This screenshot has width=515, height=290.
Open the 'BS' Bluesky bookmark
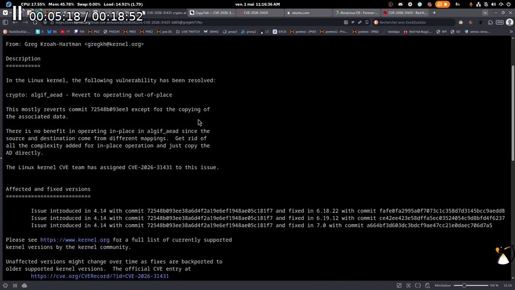(x=52, y=32)
